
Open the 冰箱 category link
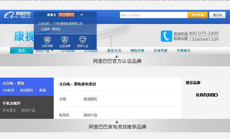pyautogui.click(x=63, y=99)
